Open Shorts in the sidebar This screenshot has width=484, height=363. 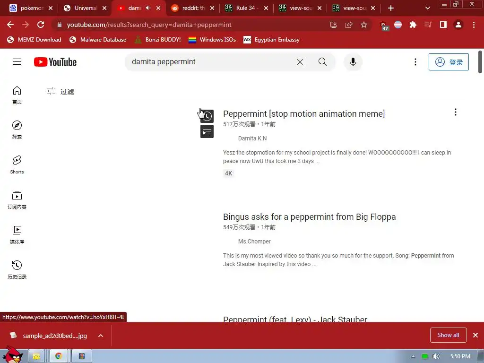tap(17, 165)
